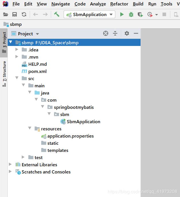The height and width of the screenshot is (197, 180).
Task: Click the Collapse All icon in Project panel
Action: coord(115,33)
